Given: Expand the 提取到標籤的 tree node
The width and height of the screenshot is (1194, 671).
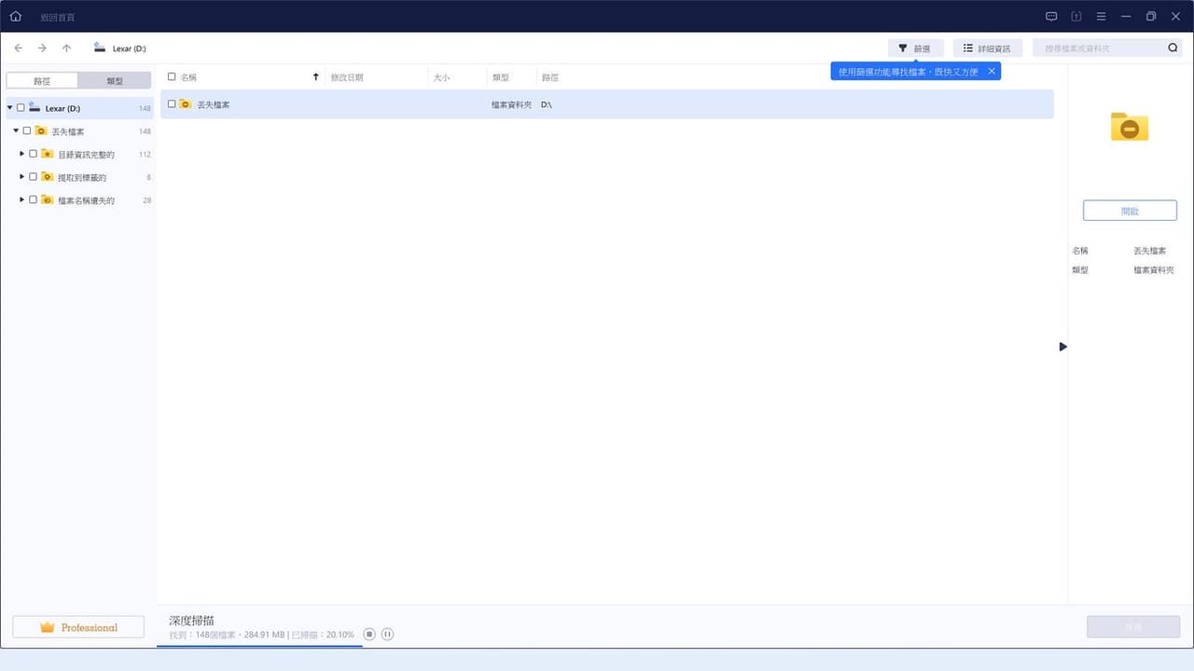Looking at the screenshot, I should click(22, 177).
